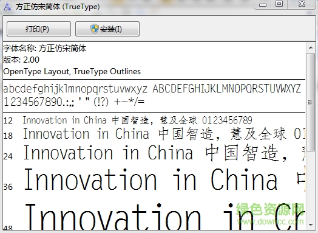
Task: Click the 18 point size label
Action: (8, 136)
